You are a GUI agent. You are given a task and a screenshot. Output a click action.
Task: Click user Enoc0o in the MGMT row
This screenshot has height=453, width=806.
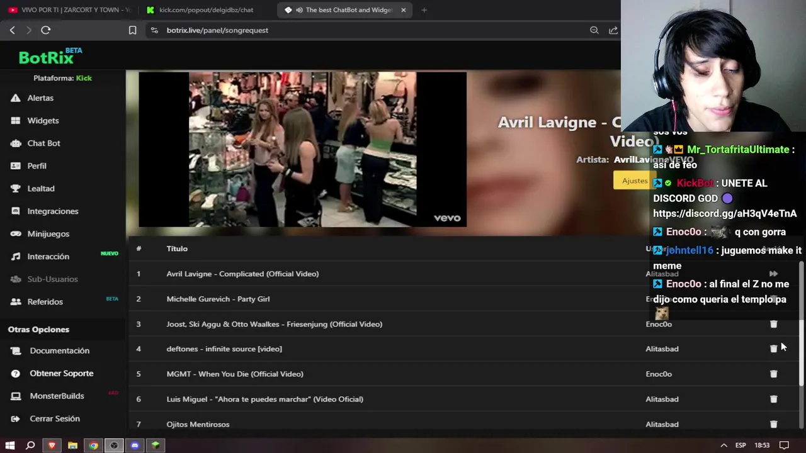[659, 374]
